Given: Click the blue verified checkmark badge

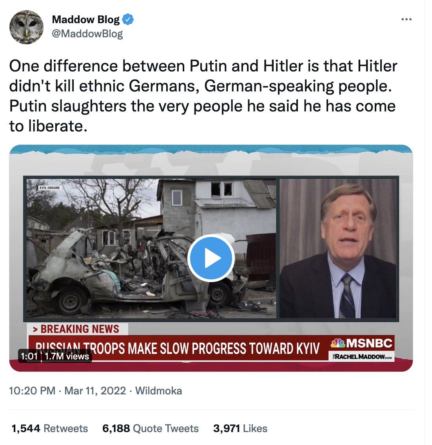Looking at the screenshot, I should coord(128,19).
